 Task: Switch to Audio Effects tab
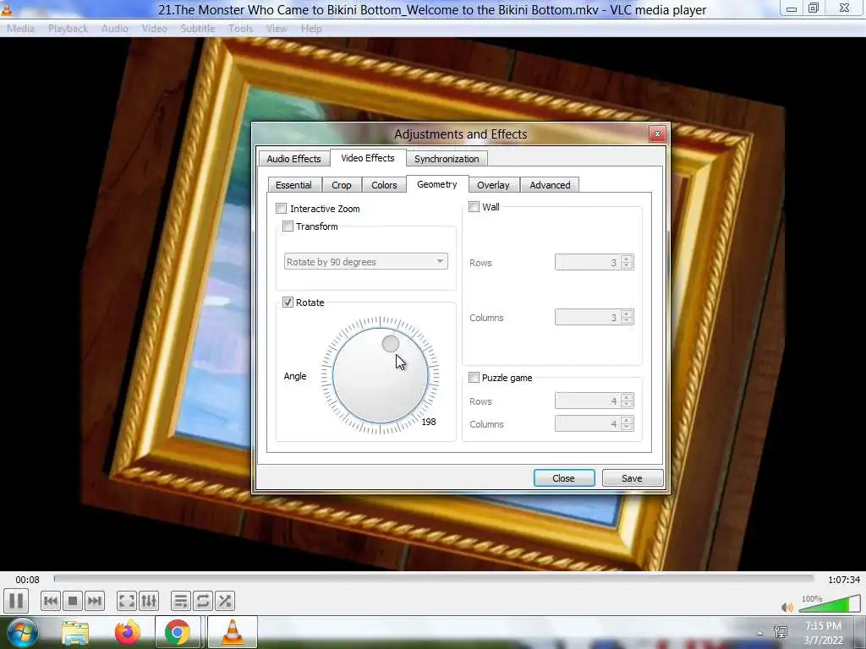coord(293,158)
